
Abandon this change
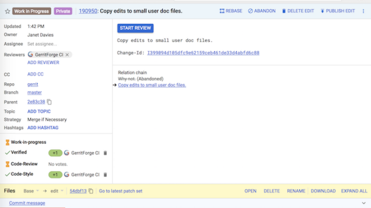(x=261, y=11)
